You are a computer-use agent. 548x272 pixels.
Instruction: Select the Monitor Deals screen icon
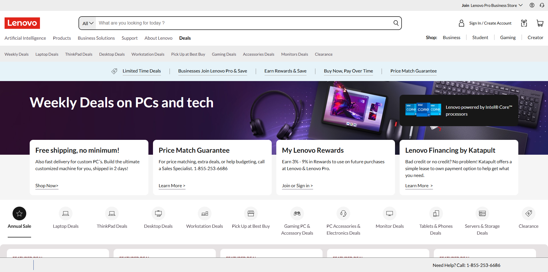(389, 213)
